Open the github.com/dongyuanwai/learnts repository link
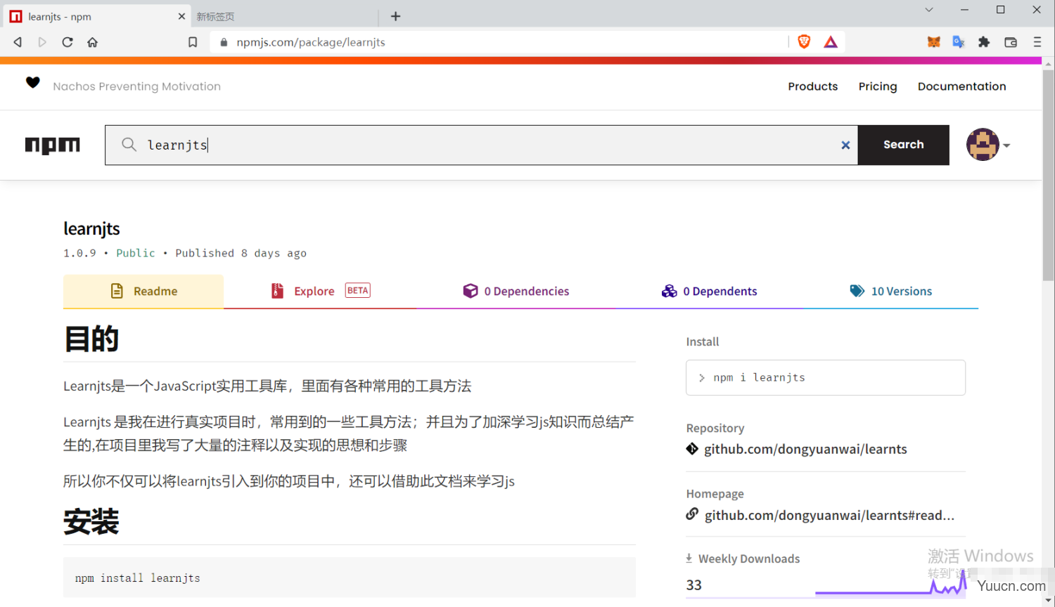The image size is (1055, 607). [805, 449]
